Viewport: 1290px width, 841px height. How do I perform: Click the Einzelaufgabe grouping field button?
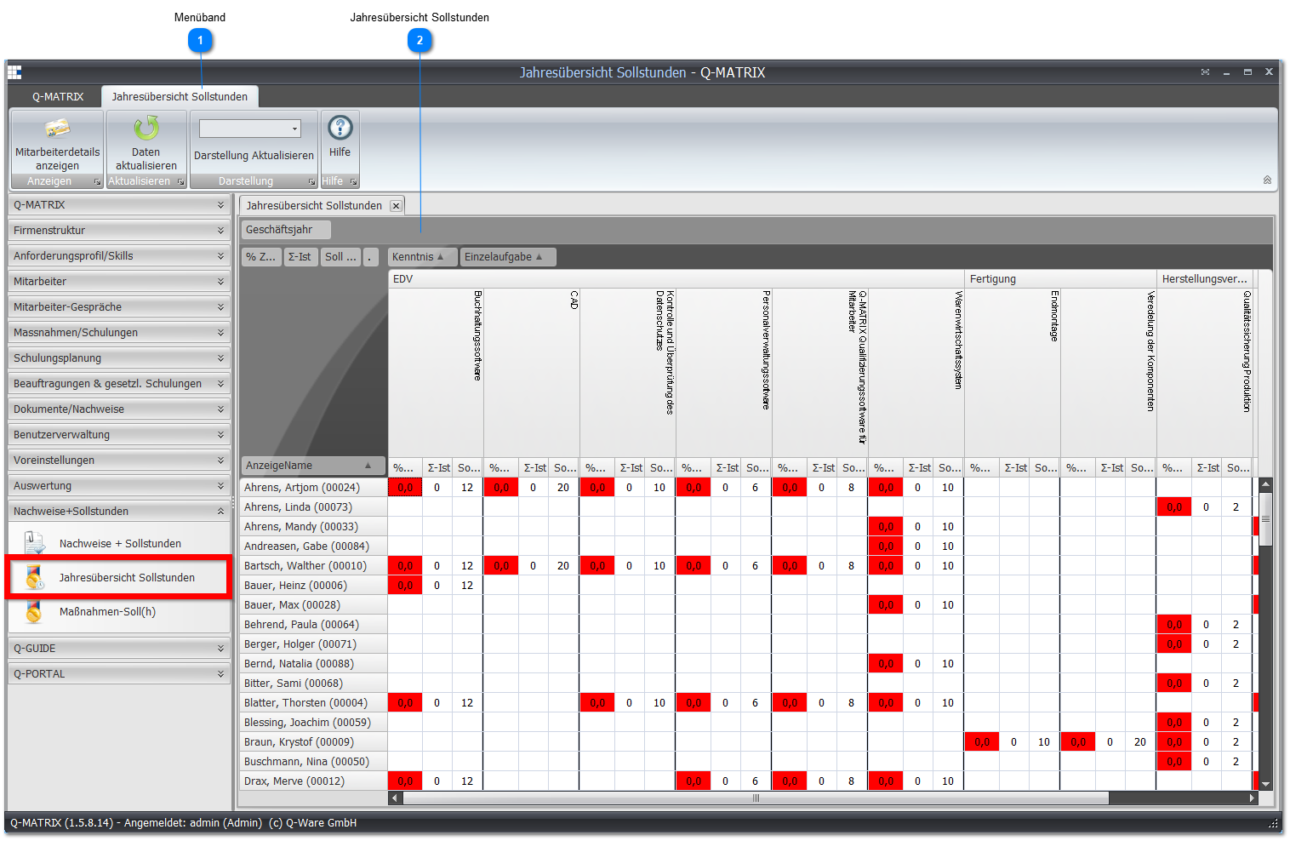pos(508,257)
